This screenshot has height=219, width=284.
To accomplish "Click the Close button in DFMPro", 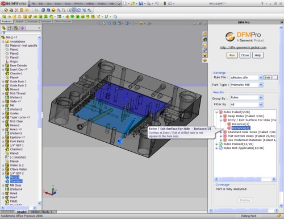I will (x=245, y=55).
